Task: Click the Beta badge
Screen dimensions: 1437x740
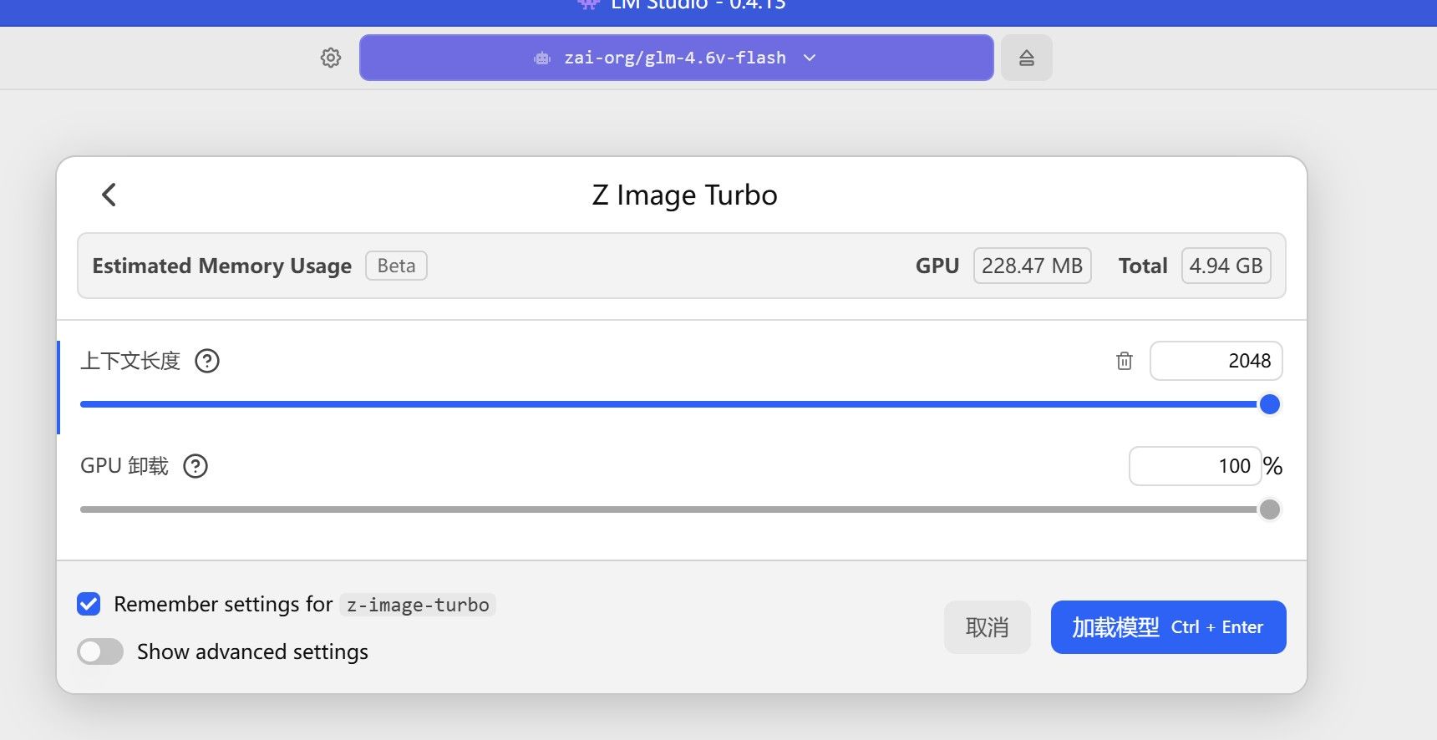Action: point(396,266)
